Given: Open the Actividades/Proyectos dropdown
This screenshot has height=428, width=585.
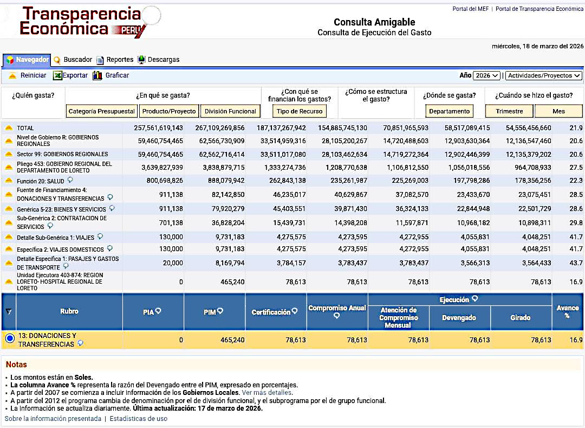Looking at the screenshot, I should click(x=544, y=76).
